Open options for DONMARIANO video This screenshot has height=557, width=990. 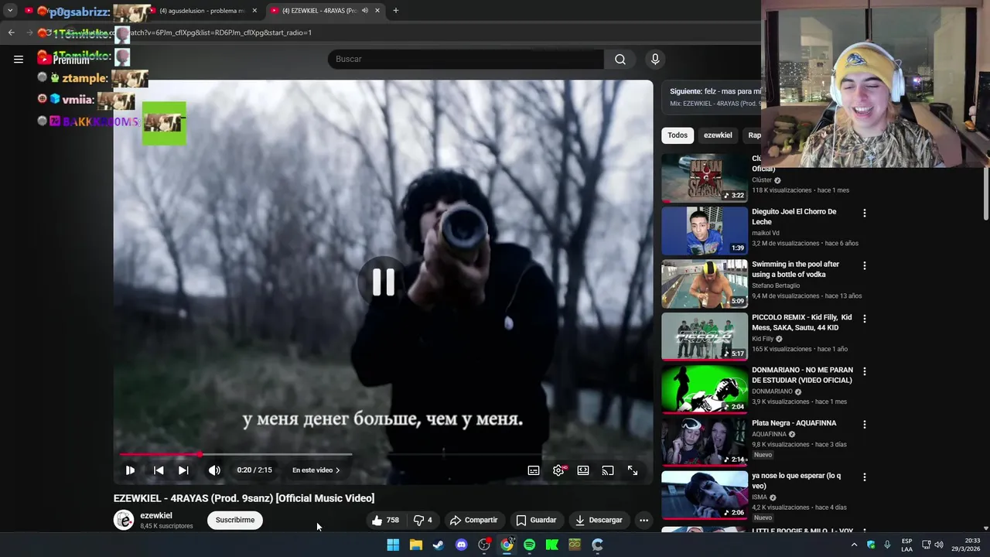[x=865, y=371]
